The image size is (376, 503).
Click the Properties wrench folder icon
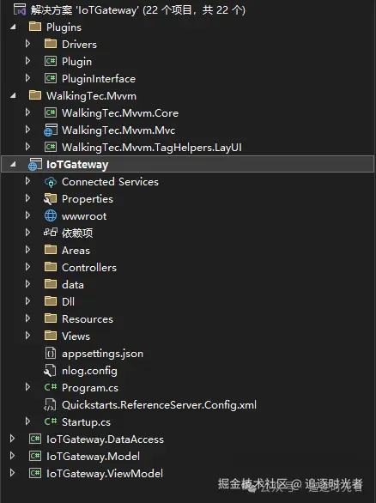[x=51, y=199]
